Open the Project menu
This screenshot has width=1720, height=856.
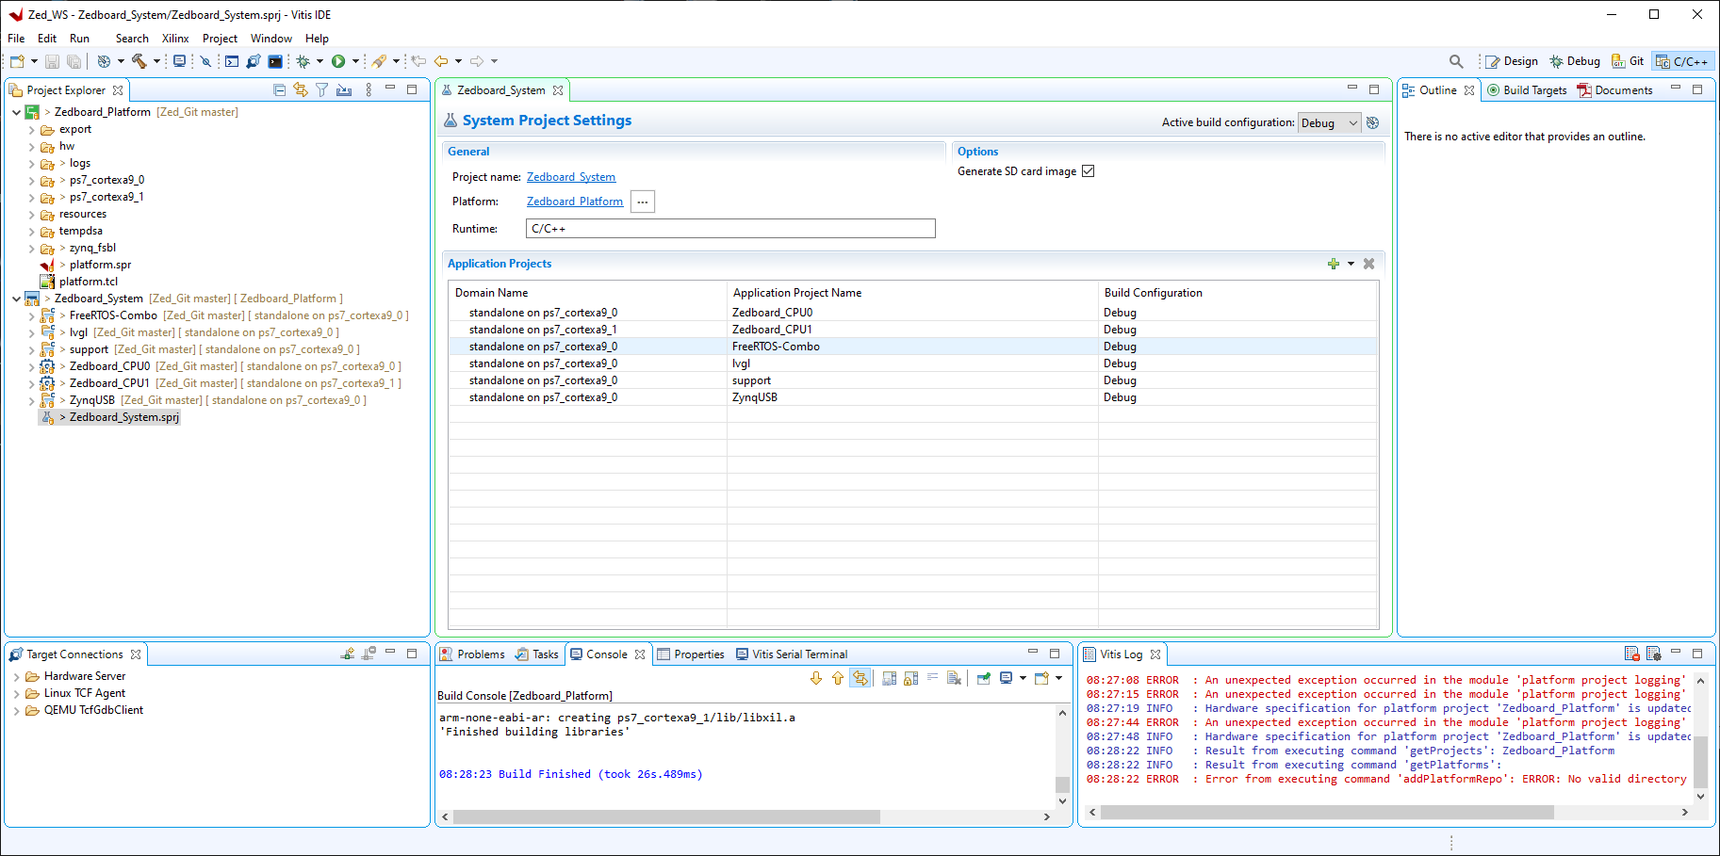[220, 39]
